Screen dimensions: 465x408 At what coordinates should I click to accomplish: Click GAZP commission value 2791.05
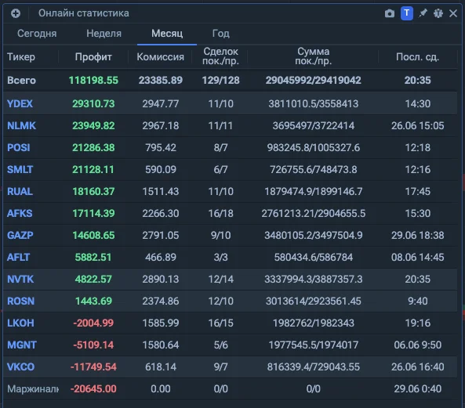tap(161, 236)
